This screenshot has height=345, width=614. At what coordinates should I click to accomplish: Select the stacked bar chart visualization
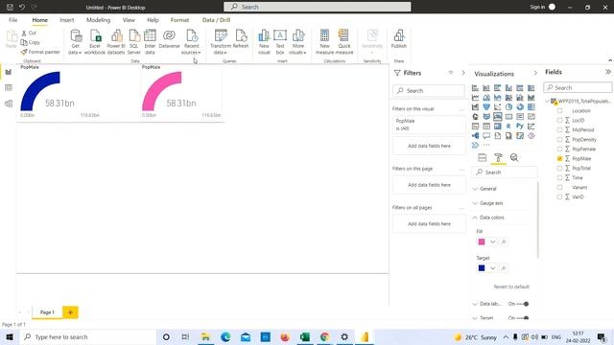click(x=475, y=88)
